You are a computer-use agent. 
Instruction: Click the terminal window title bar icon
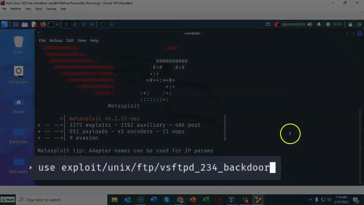pyautogui.click(x=40, y=33)
